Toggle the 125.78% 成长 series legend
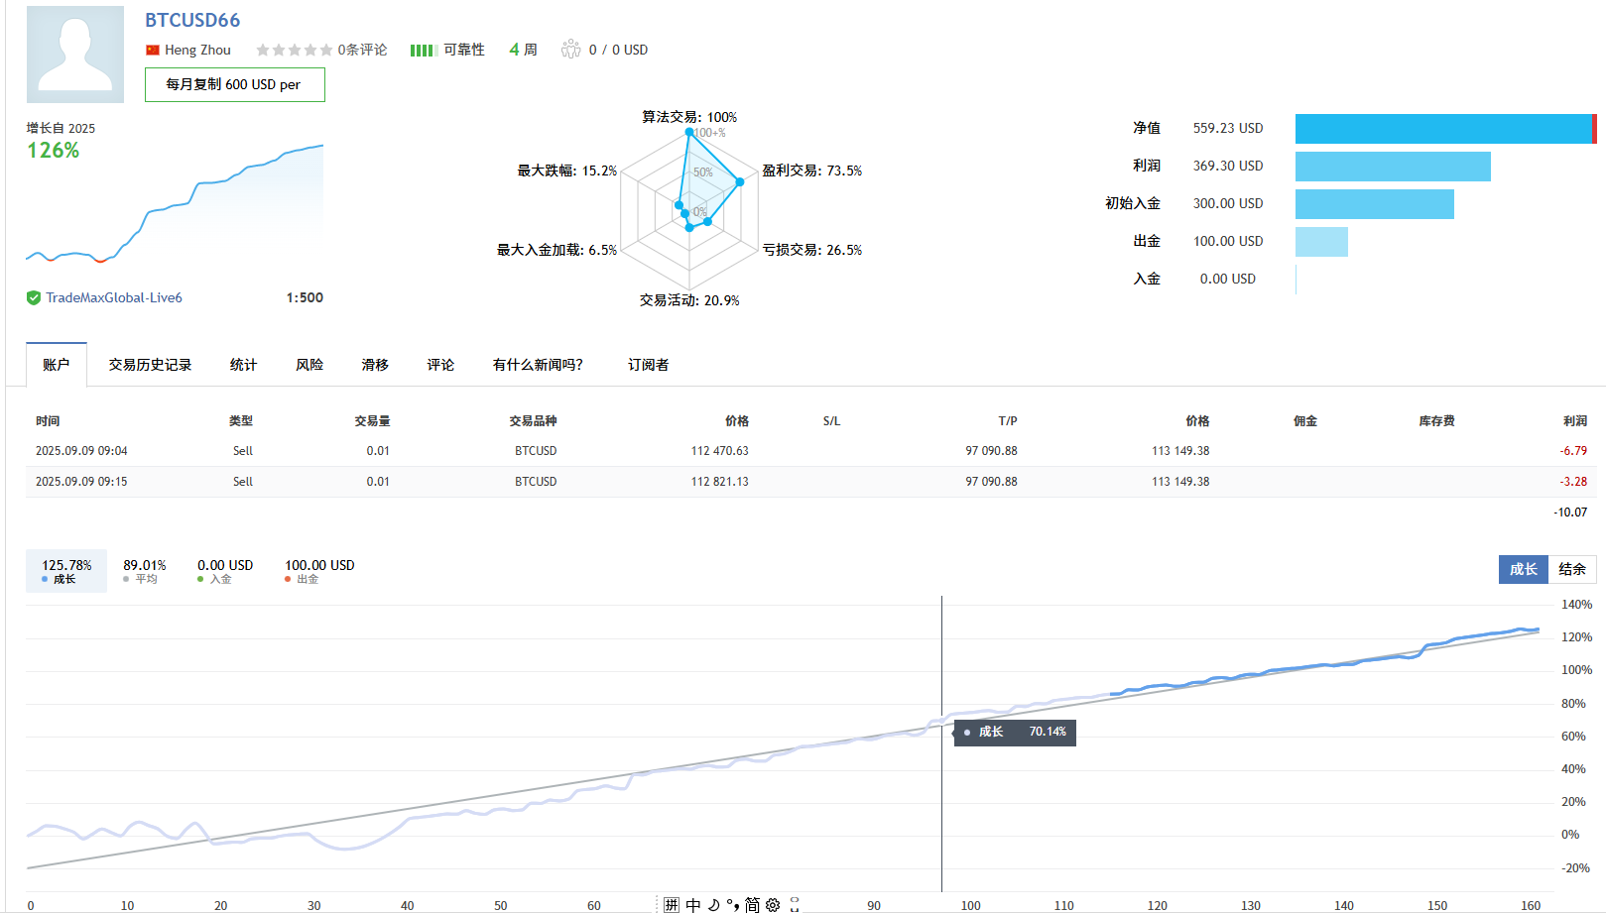This screenshot has width=1606, height=913. pyautogui.click(x=66, y=571)
